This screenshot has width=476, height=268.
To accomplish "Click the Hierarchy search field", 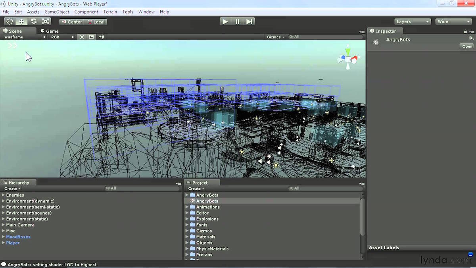I will (x=143, y=189).
